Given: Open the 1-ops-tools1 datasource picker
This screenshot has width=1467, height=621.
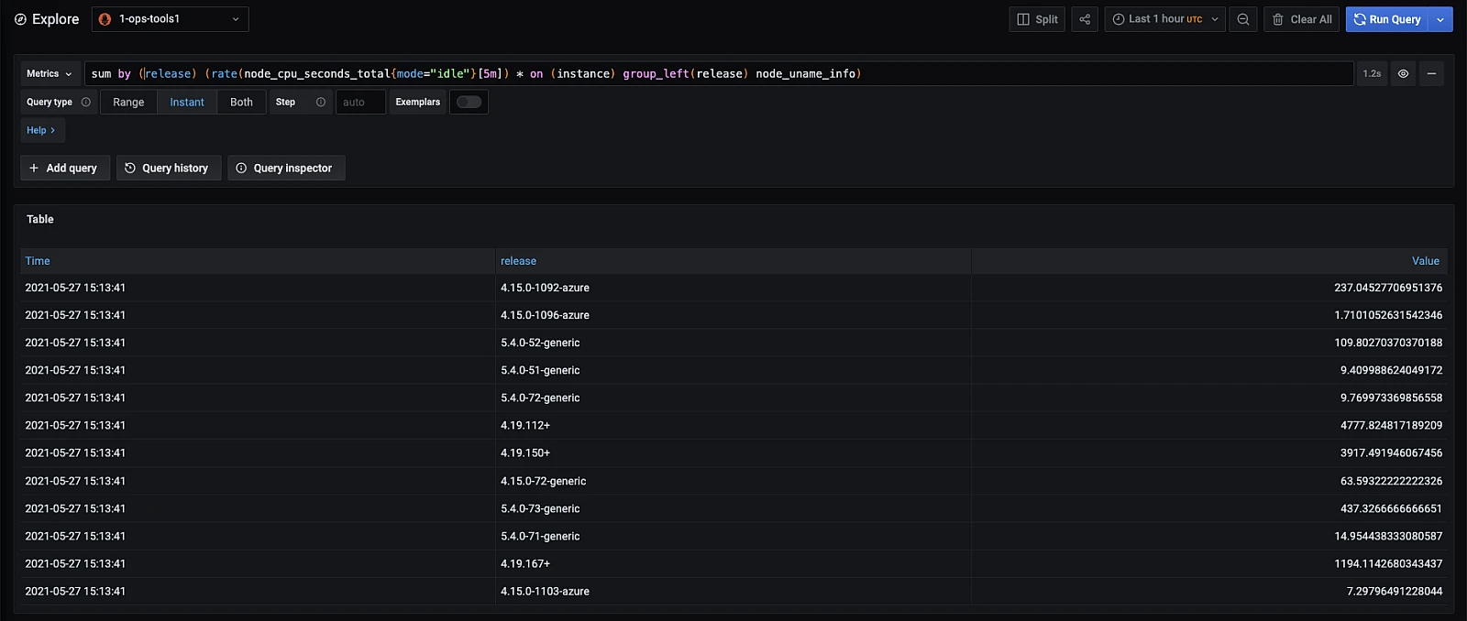Looking at the screenshot, I should coord(171,19).
